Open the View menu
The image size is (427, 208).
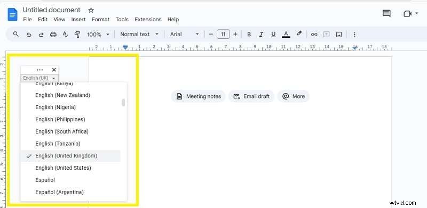click(x=59, y=19)
